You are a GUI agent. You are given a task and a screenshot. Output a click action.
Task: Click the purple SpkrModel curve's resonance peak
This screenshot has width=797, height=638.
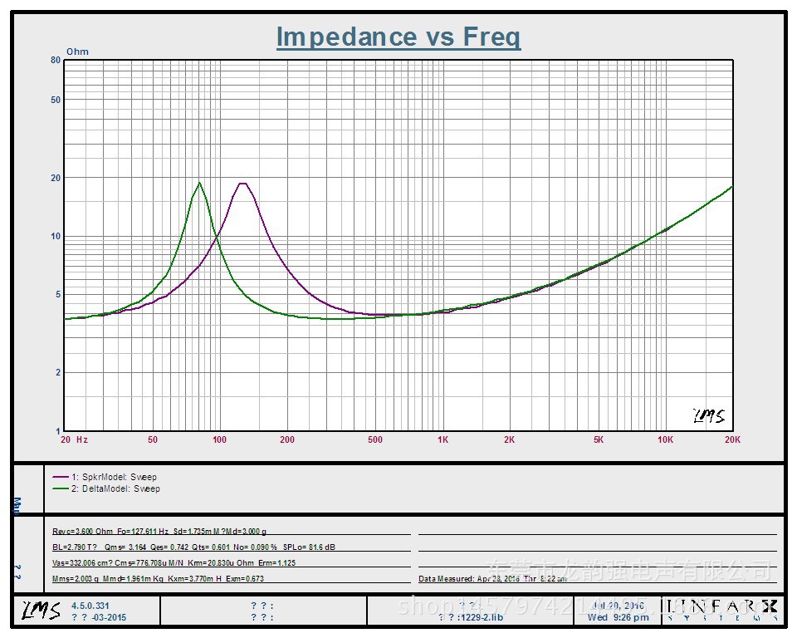[x=243, y=183]
